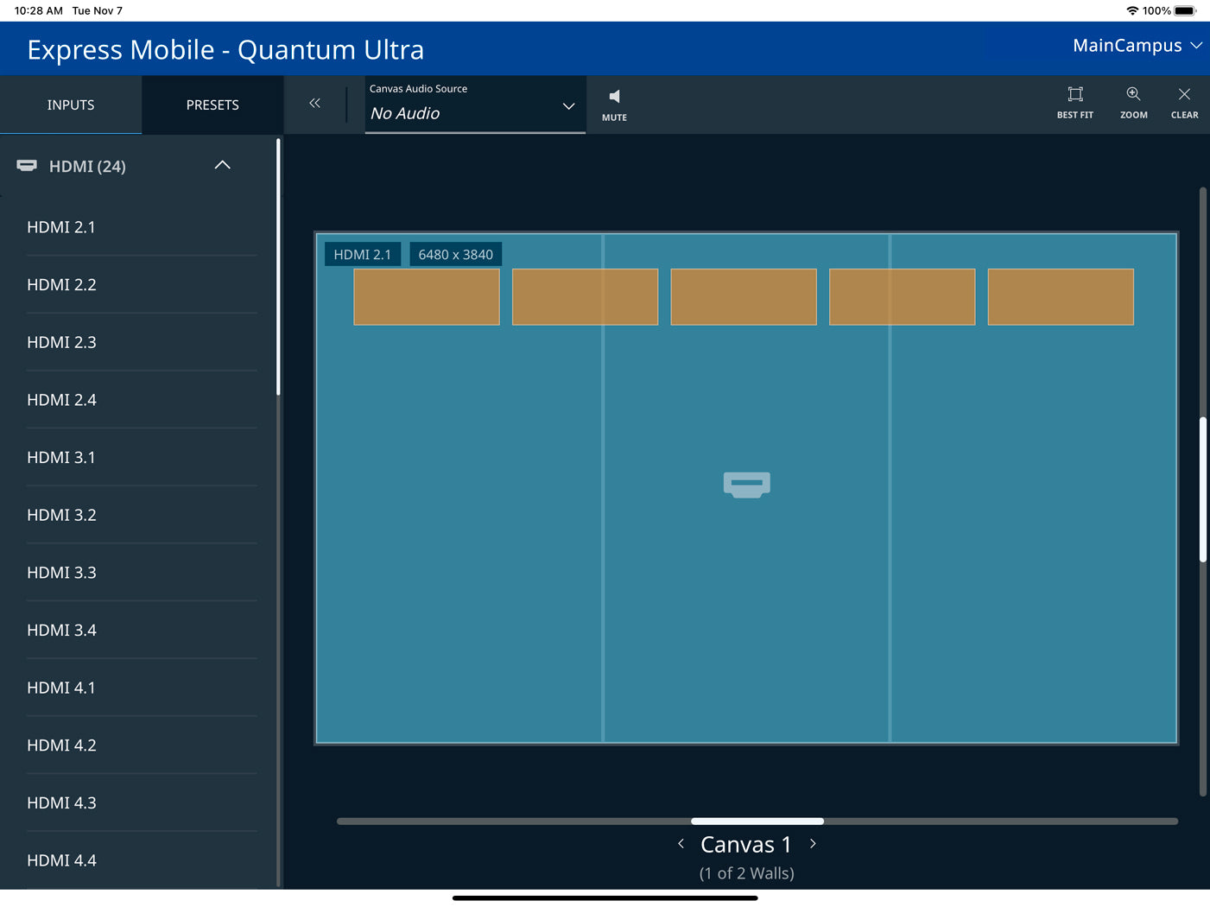Select the HDMI 3.3 input

point(142,573)
